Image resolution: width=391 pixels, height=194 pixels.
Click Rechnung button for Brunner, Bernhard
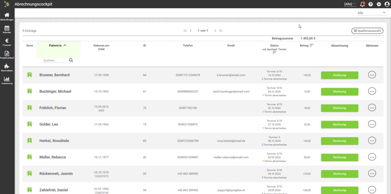[339, 75]
